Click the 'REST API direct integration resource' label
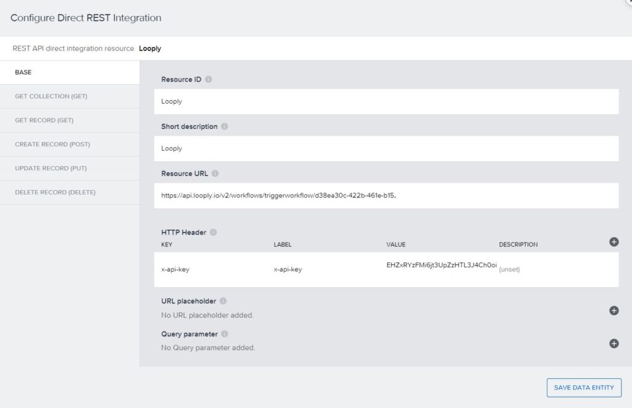The height and width of the screenshot is (408, 632). pyautogui.click(x=73, y=48)
